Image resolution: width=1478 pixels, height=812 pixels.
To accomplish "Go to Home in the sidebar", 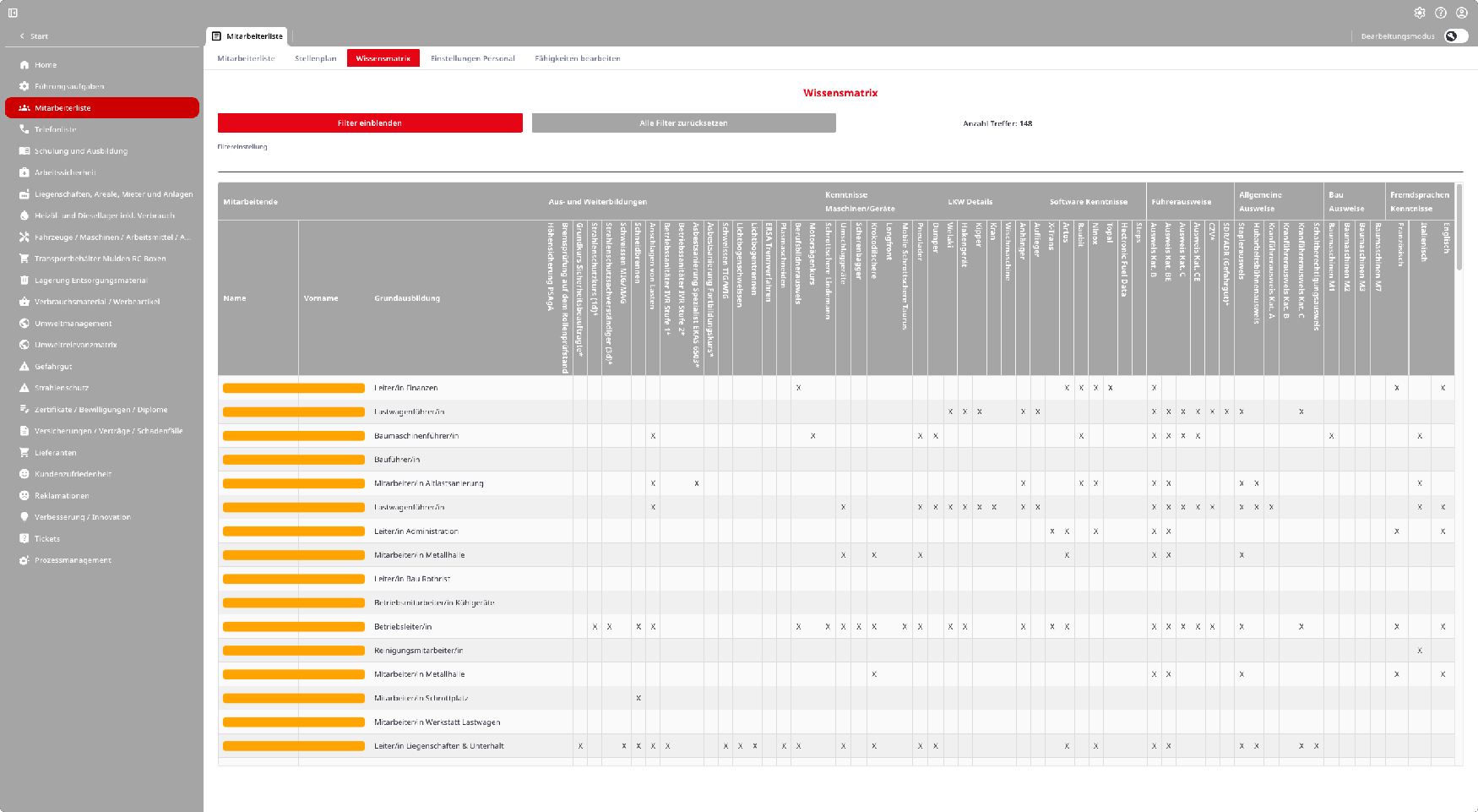I will tap(46, 65).
